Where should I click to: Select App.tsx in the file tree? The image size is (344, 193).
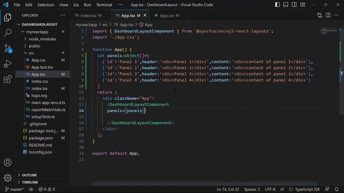[x=38, y=75]
